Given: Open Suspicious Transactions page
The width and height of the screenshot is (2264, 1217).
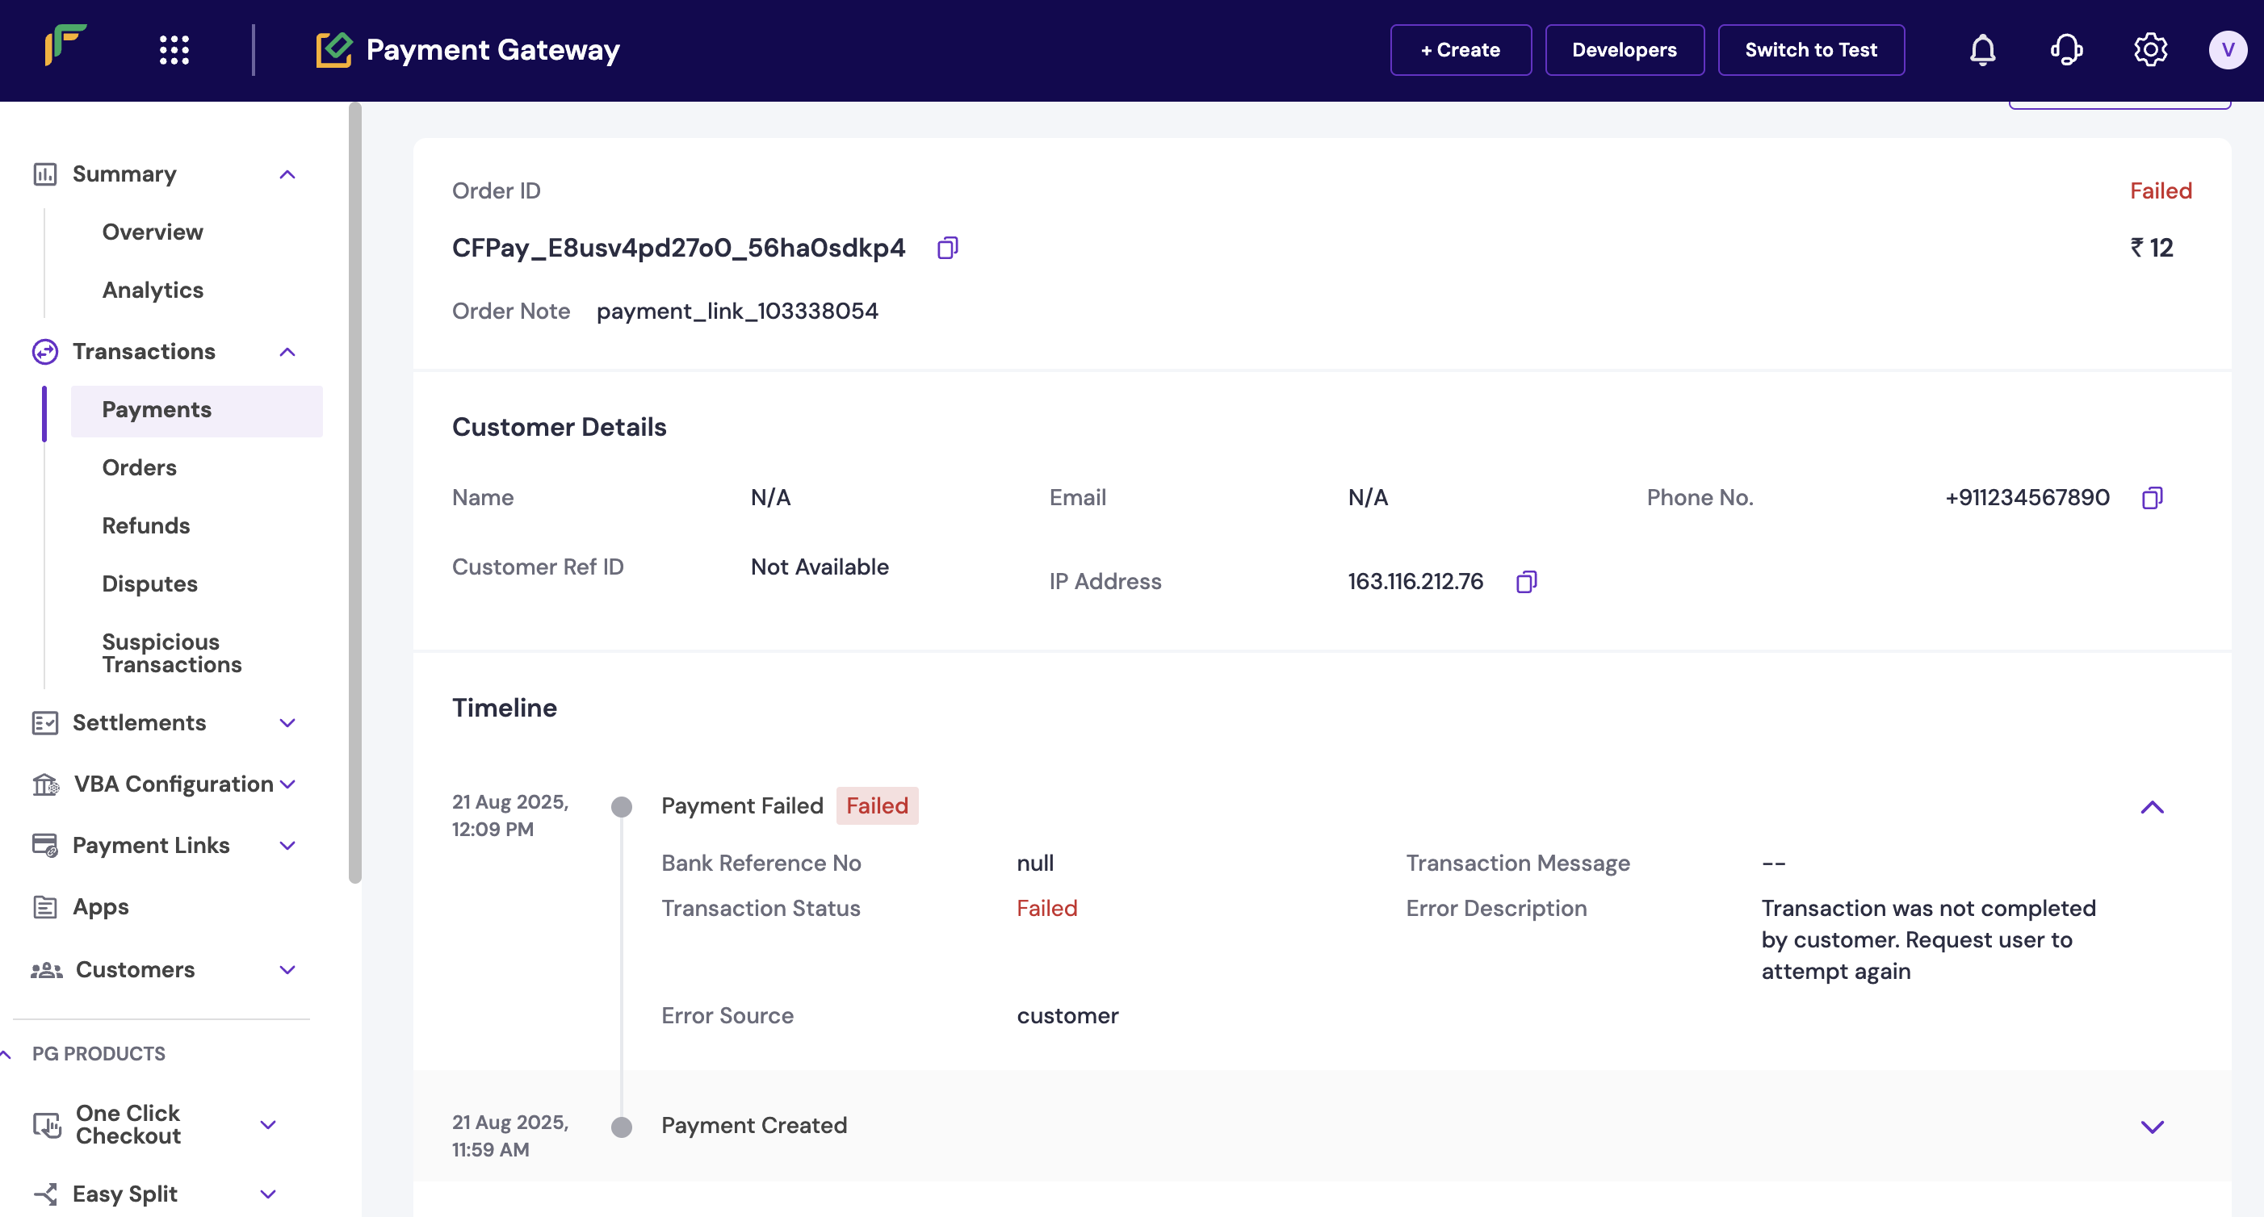Looking at the screenshot, I should pyautogui.click(x=171, y=653).
